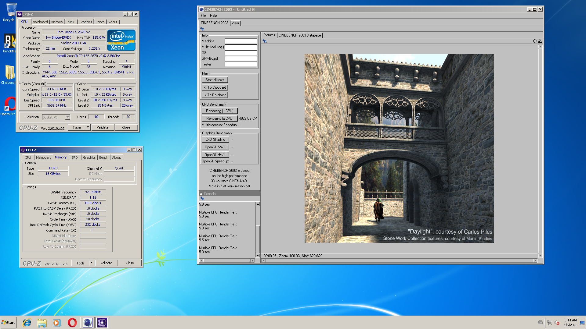The height and width of the screenshot is (329, 586).
Task: Open the Help menu in Cinebench
Action: coord(213,16)
